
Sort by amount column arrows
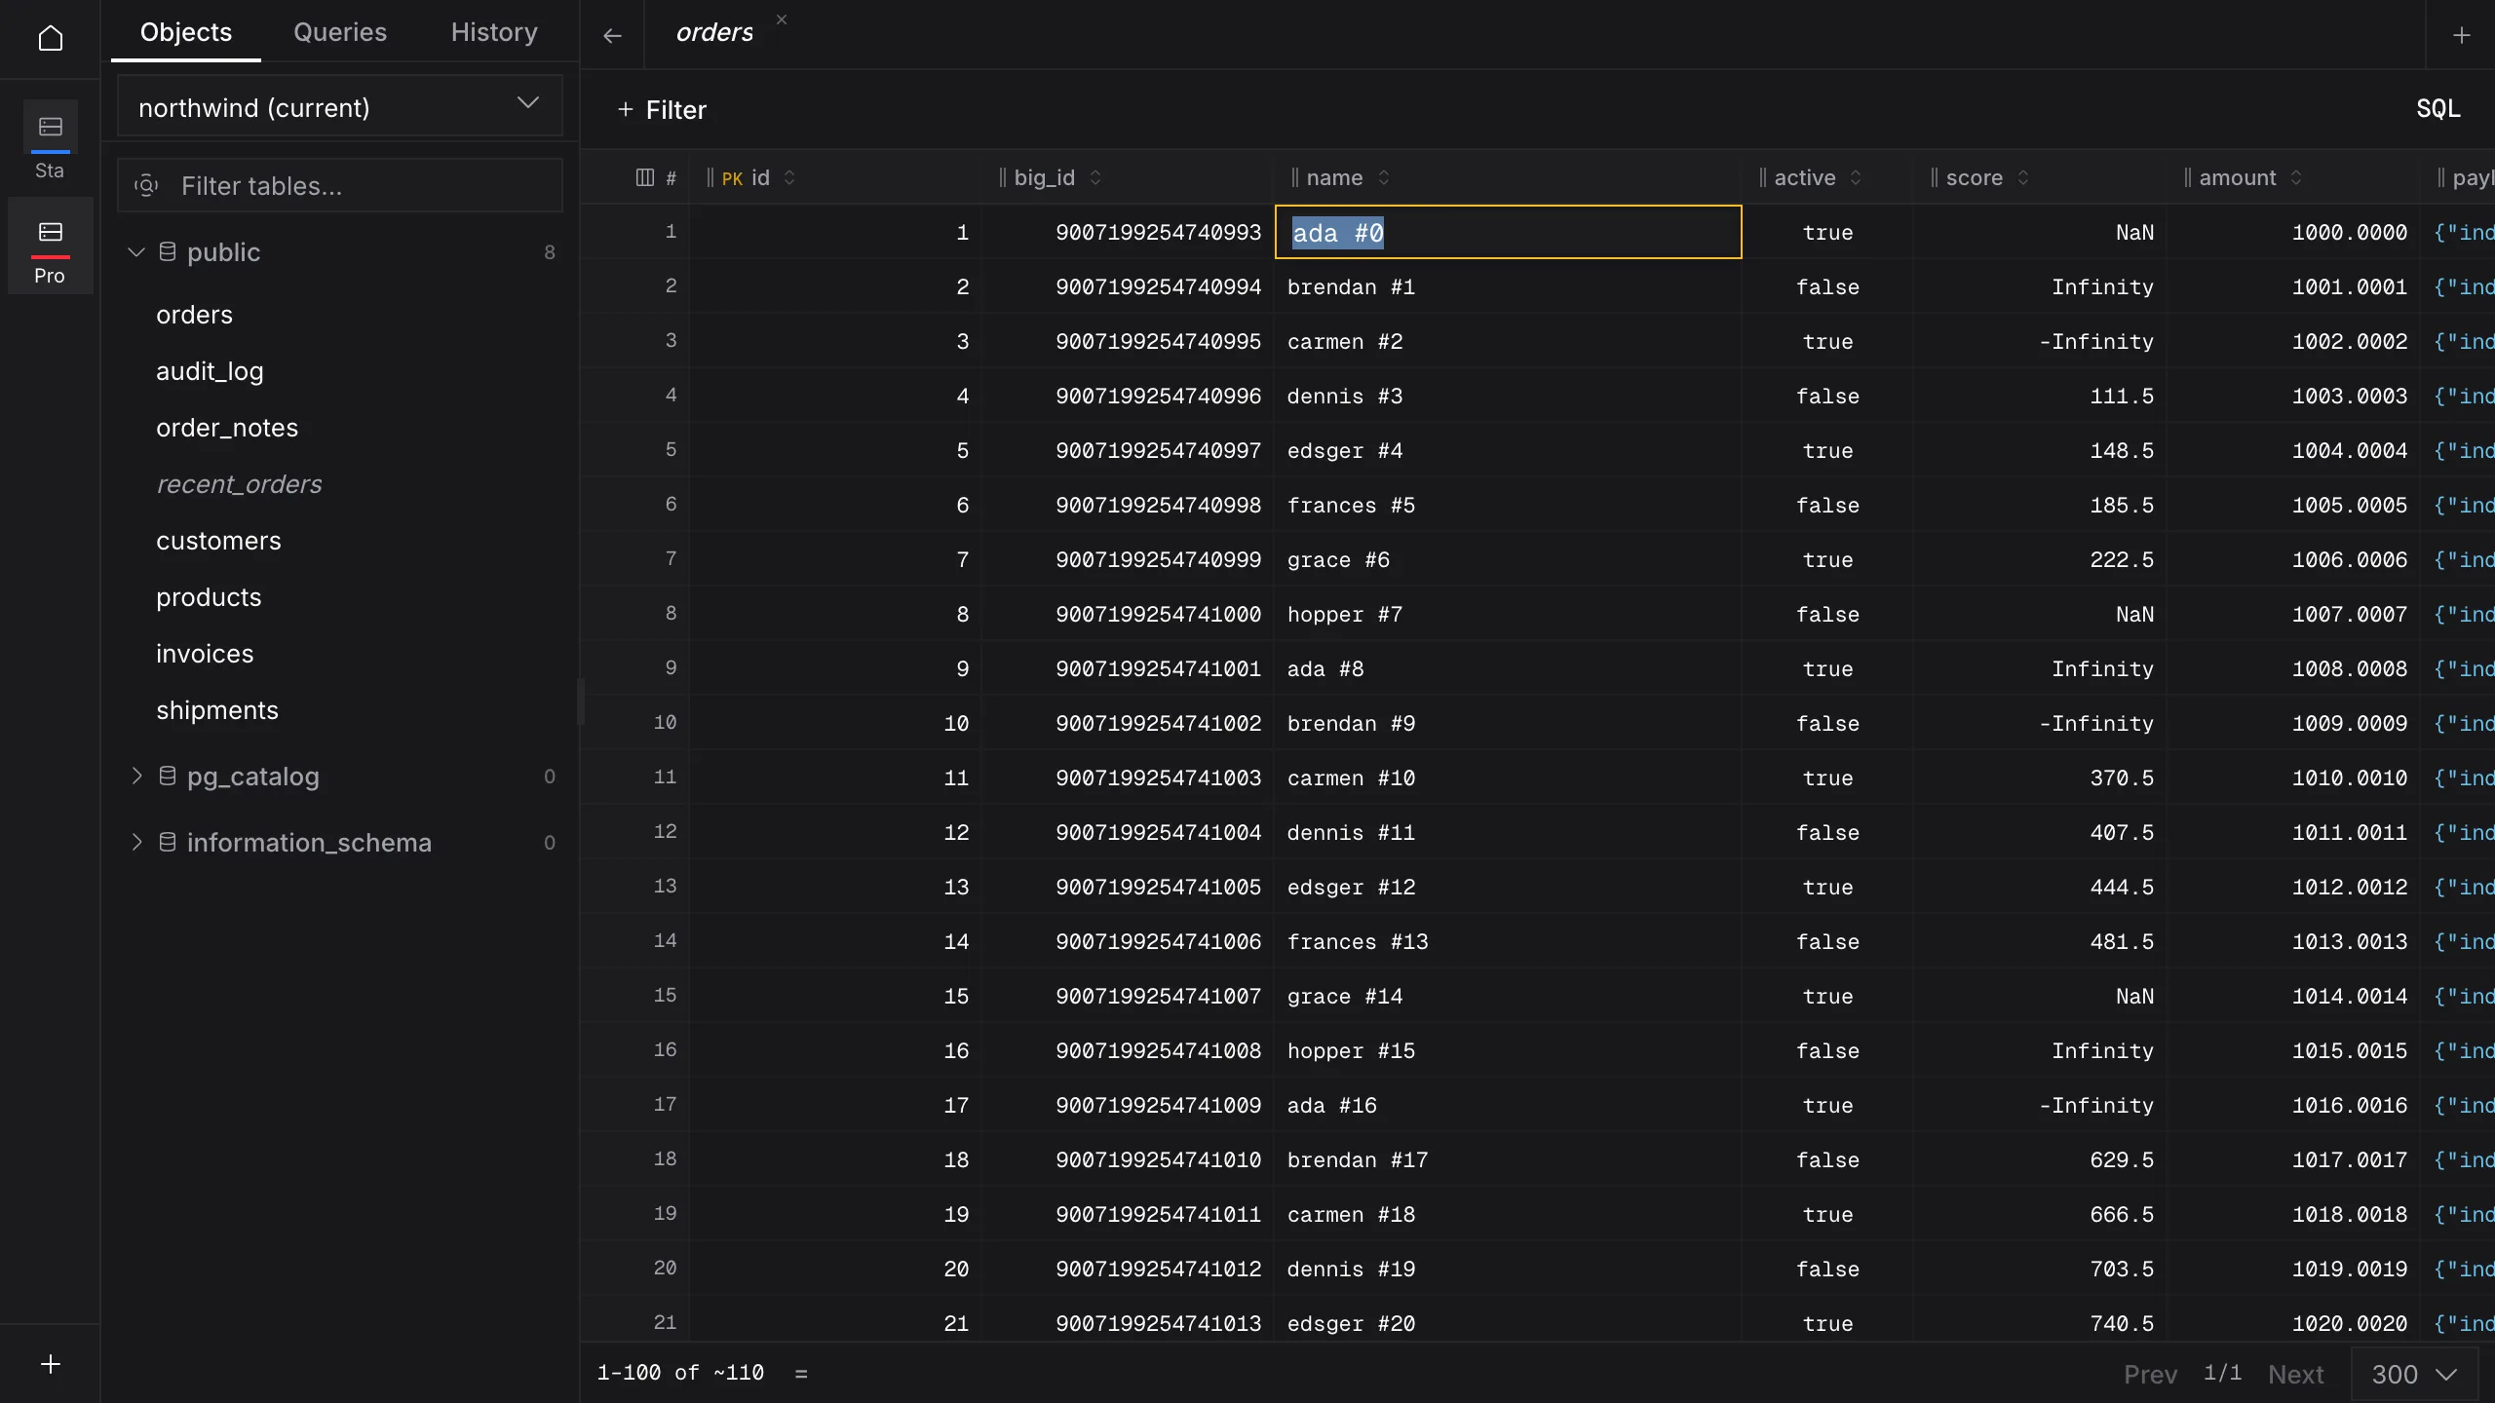click(x=2296, y=177)
